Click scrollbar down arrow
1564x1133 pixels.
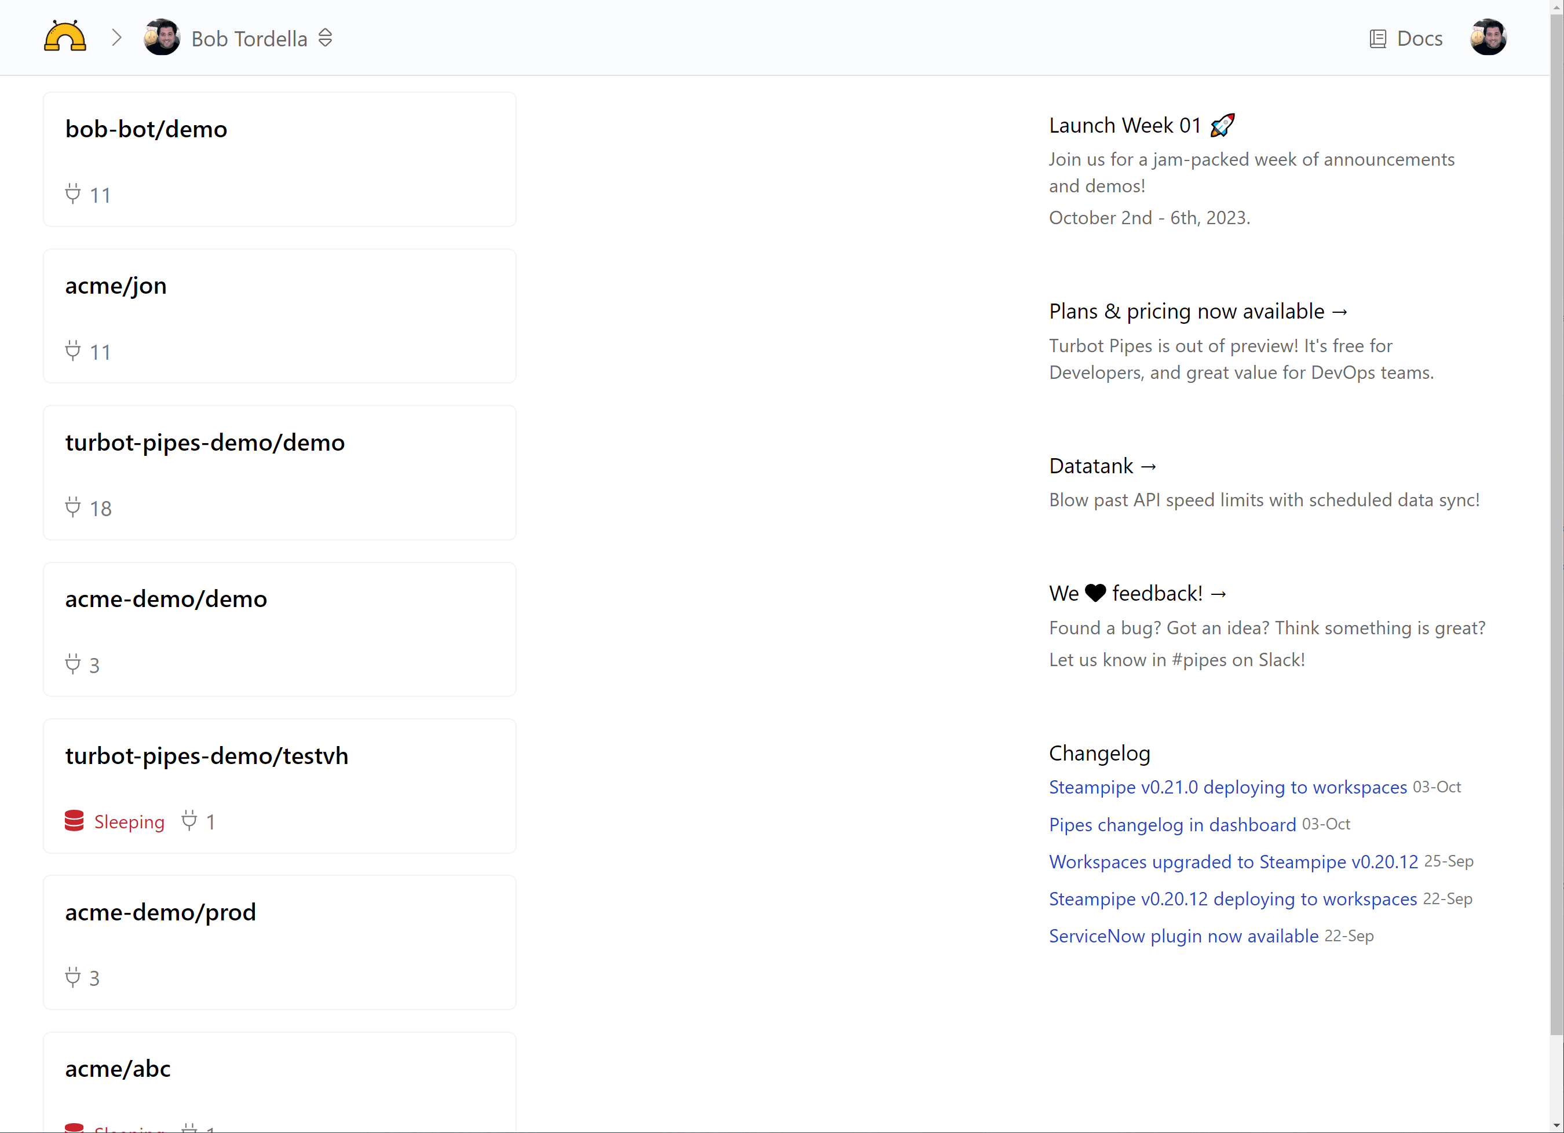1556,1125
